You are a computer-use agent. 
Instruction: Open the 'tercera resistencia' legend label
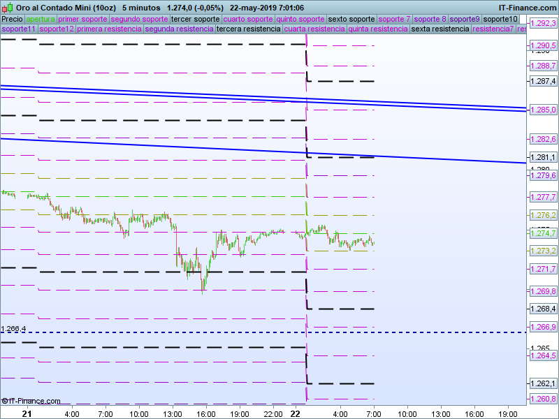point(249,29)
